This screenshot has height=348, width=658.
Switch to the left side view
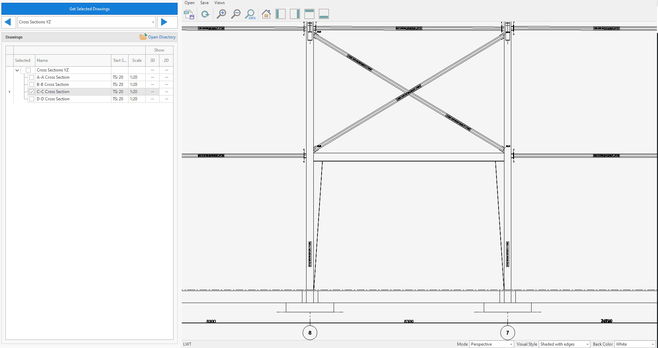[280, 14]
